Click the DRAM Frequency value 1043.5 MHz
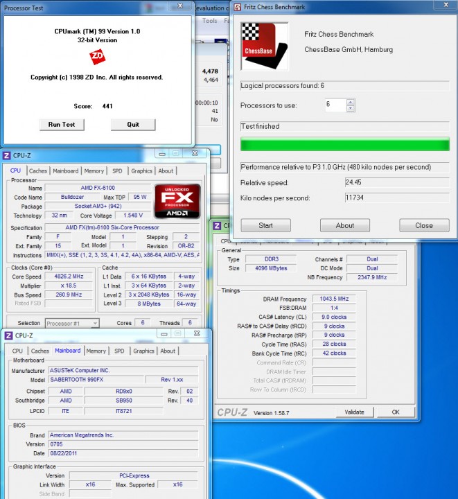Screen dimensions: 458x499 (334, 299)
